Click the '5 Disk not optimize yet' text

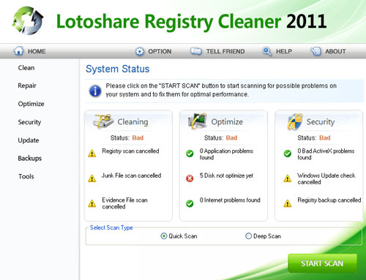coord(226,175)
